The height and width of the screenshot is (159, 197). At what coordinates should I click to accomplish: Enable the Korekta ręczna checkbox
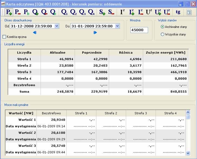point(4,37)
